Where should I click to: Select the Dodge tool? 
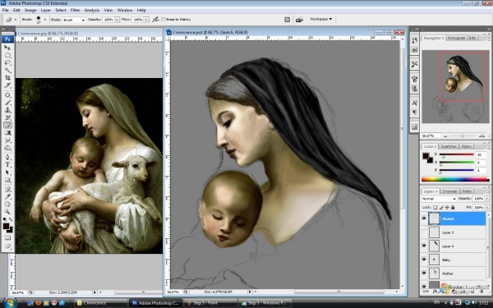coord(7,148)
